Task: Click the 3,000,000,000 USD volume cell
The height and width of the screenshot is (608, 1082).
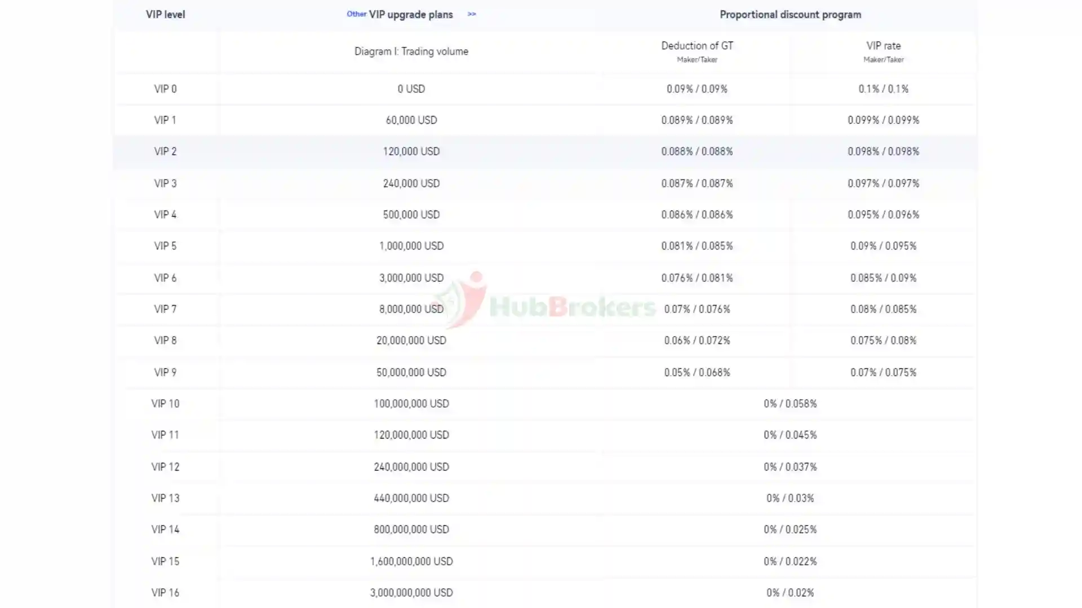Action: 411,593
